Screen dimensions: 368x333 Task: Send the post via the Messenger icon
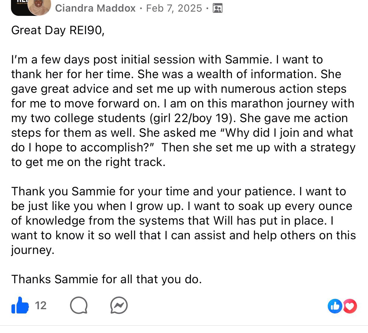tap(119, 306)
